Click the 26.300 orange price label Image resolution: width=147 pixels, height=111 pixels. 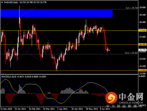(142, 44)
